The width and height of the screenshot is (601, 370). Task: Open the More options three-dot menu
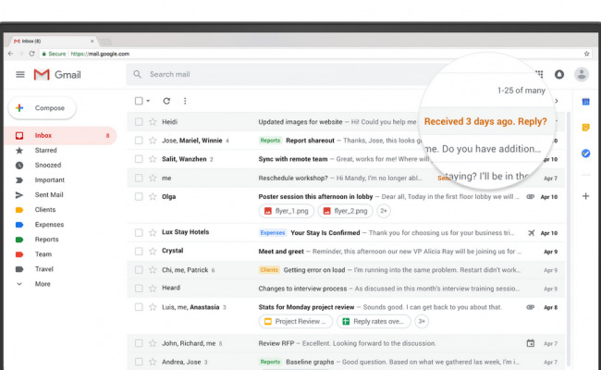coord(185,101)
